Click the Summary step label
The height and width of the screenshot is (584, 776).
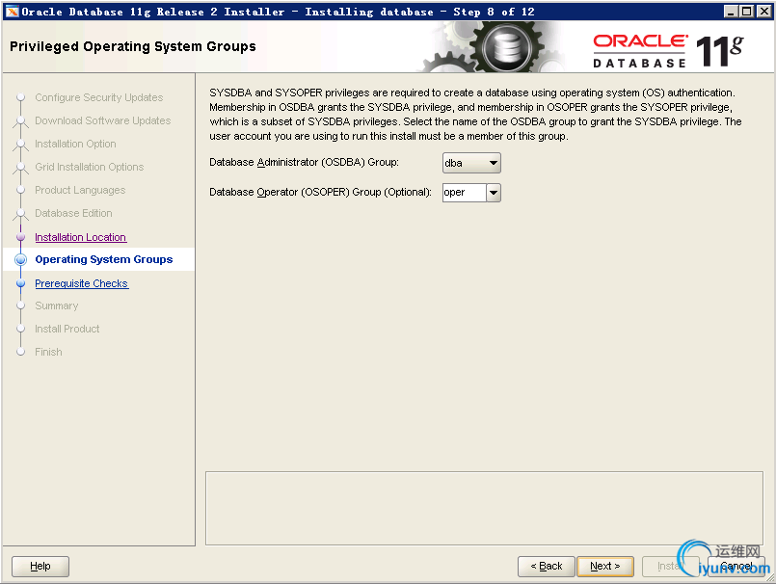pyautogui.click(x=57, y=305)
